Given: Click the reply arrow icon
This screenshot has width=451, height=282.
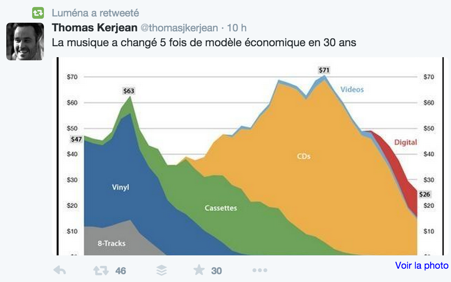Looking at the screenshot, I should click(60, 270).
